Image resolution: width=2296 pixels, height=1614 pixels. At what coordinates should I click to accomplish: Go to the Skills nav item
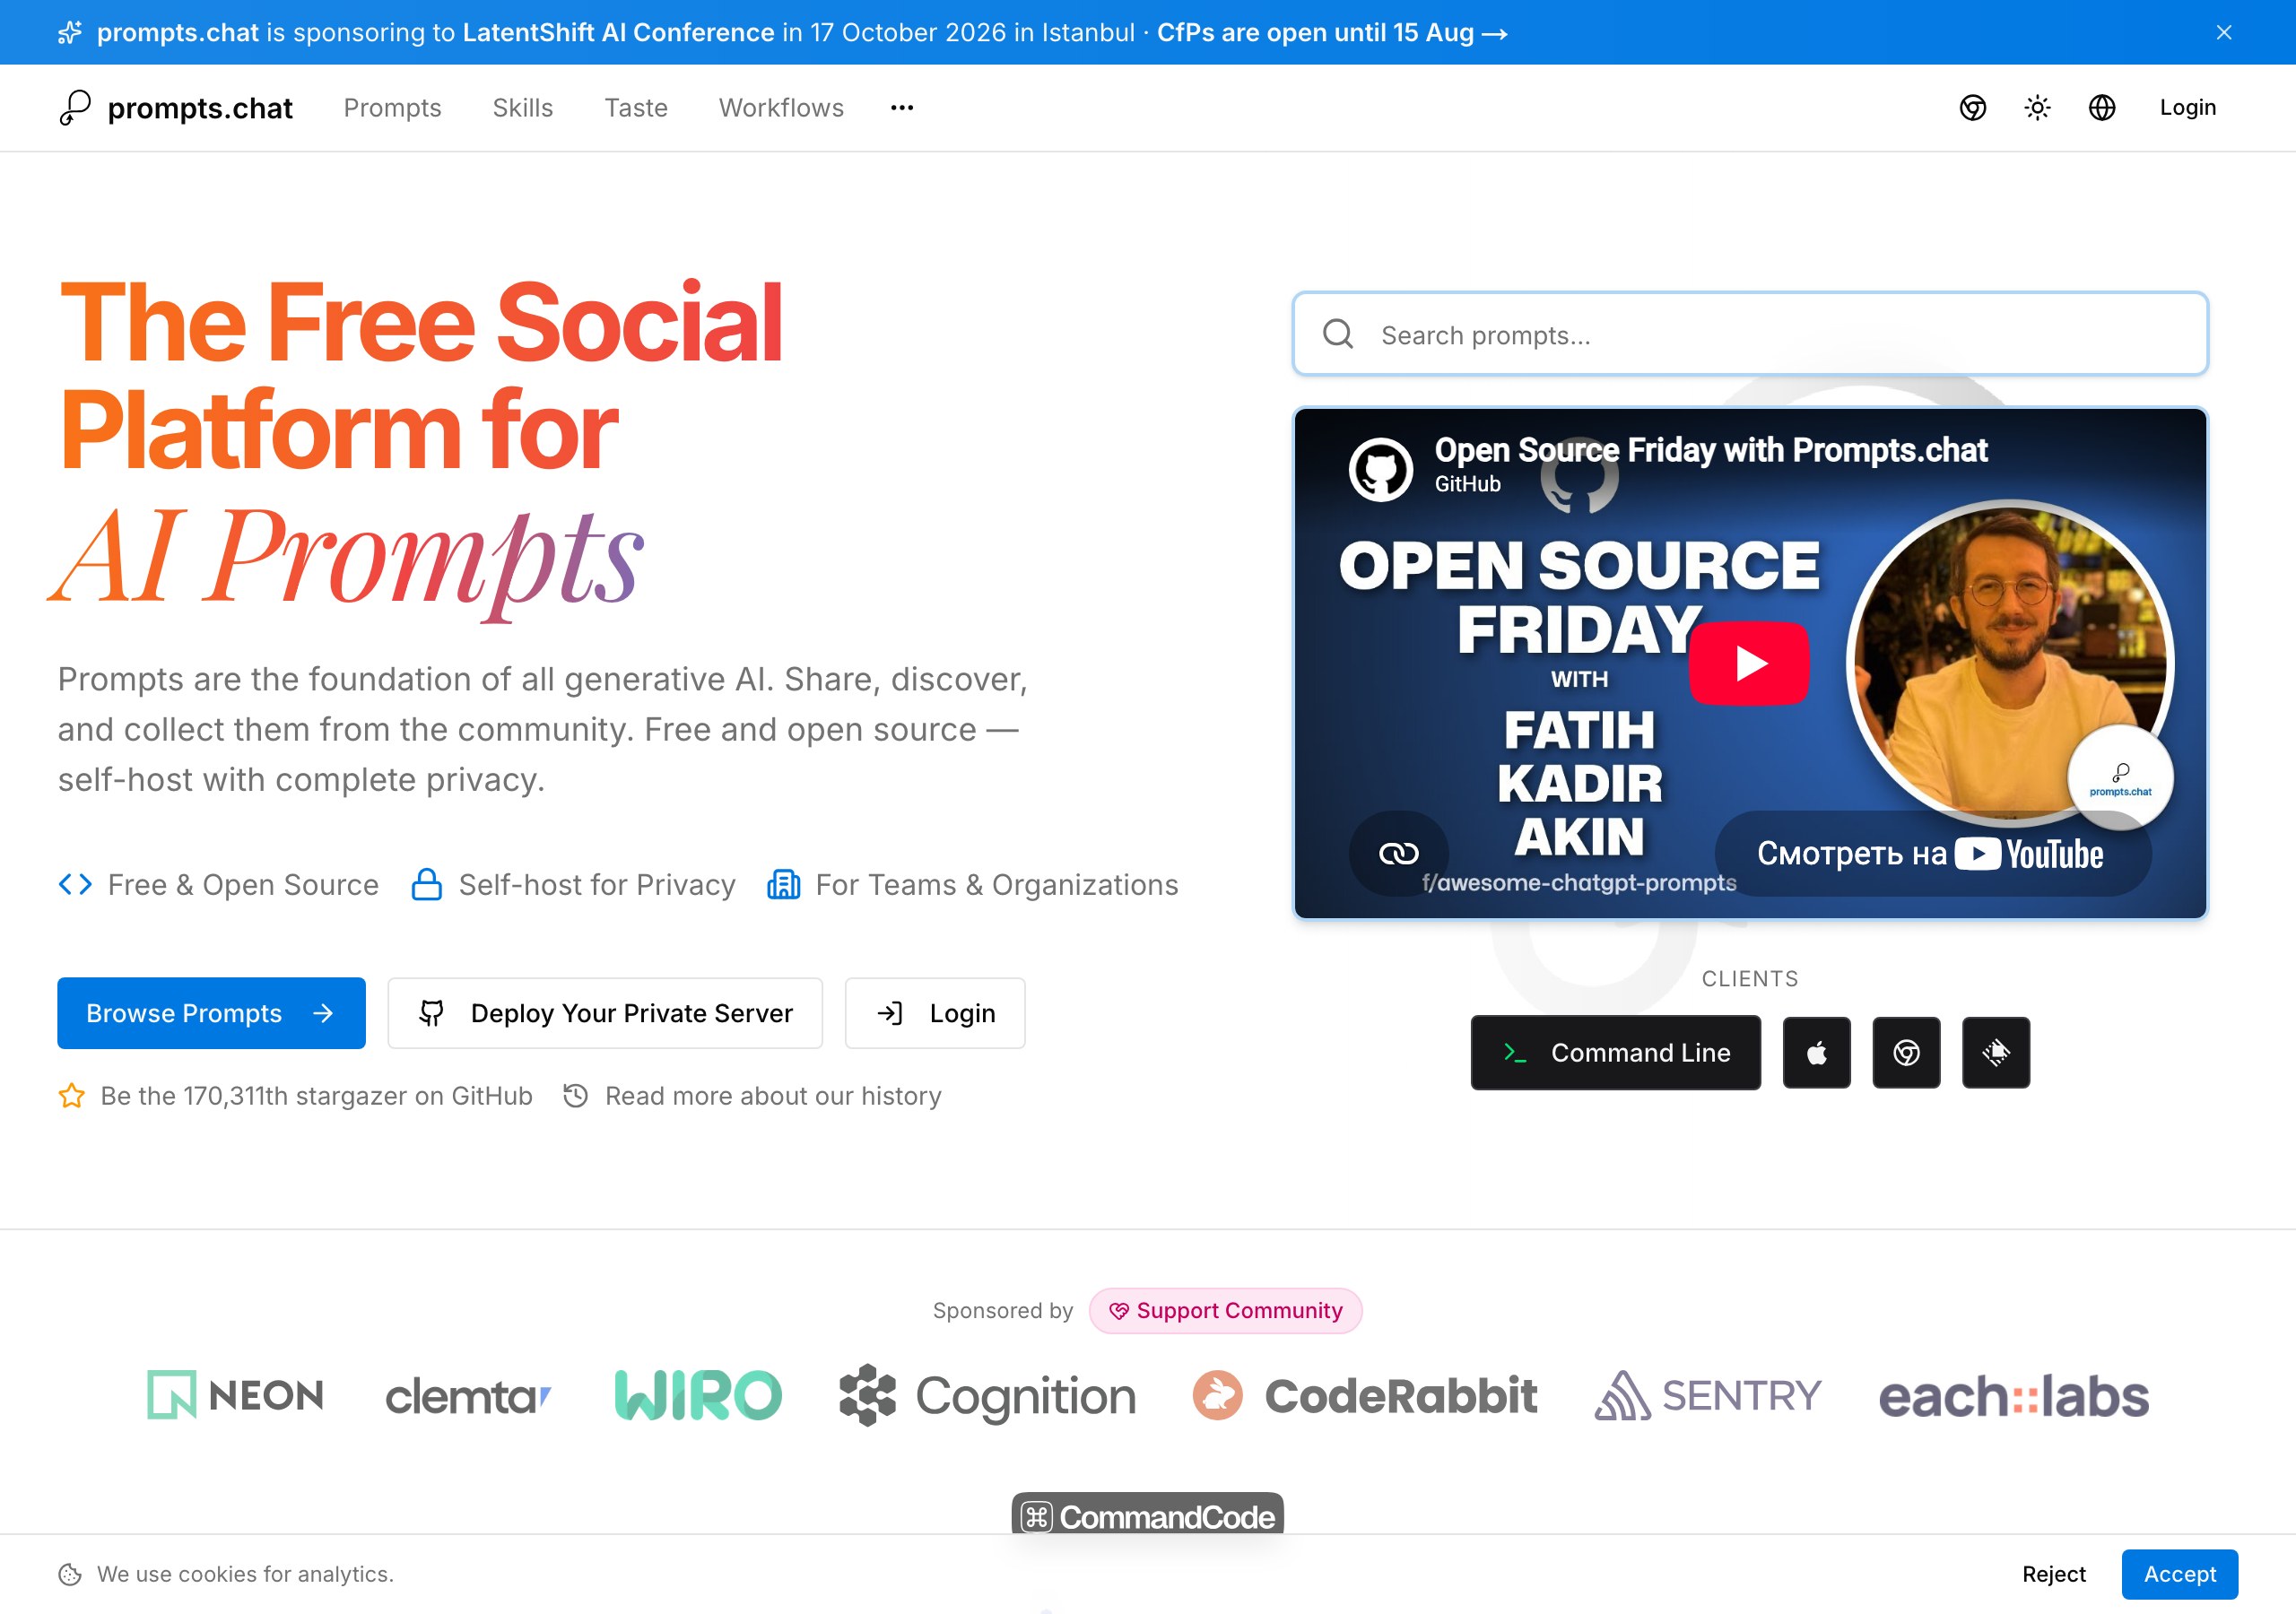(x=522, y=107)
